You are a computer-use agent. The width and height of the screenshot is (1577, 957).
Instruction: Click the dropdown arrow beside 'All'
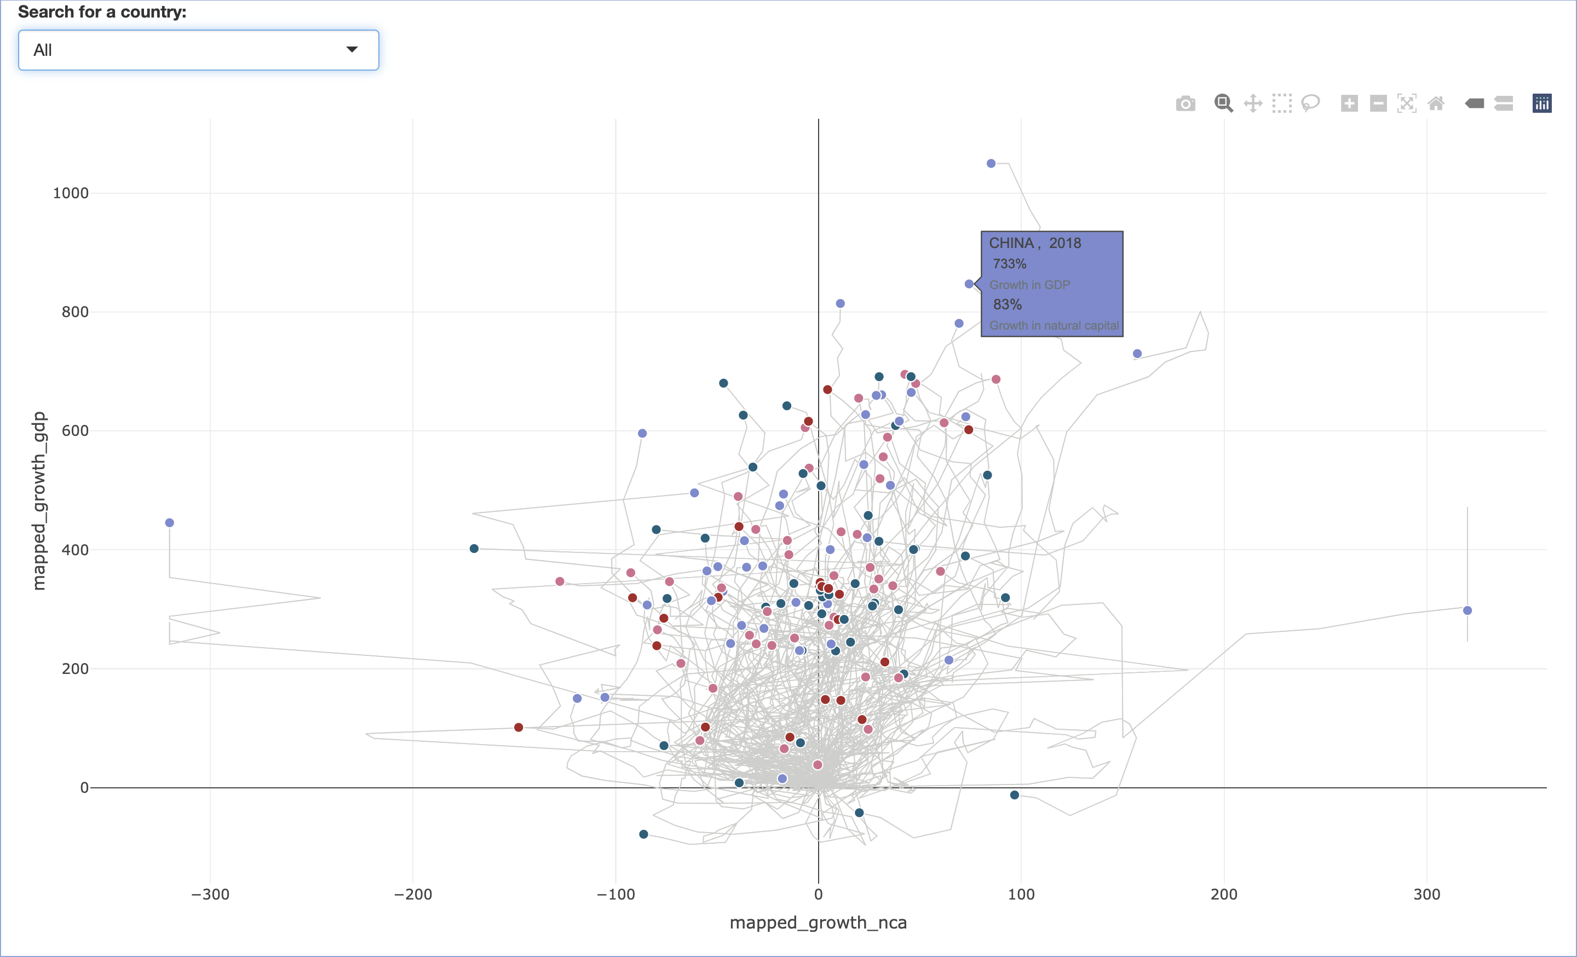352,49
